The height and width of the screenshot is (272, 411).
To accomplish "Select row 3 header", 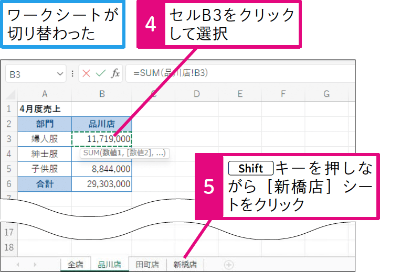I will click(9, 139).
